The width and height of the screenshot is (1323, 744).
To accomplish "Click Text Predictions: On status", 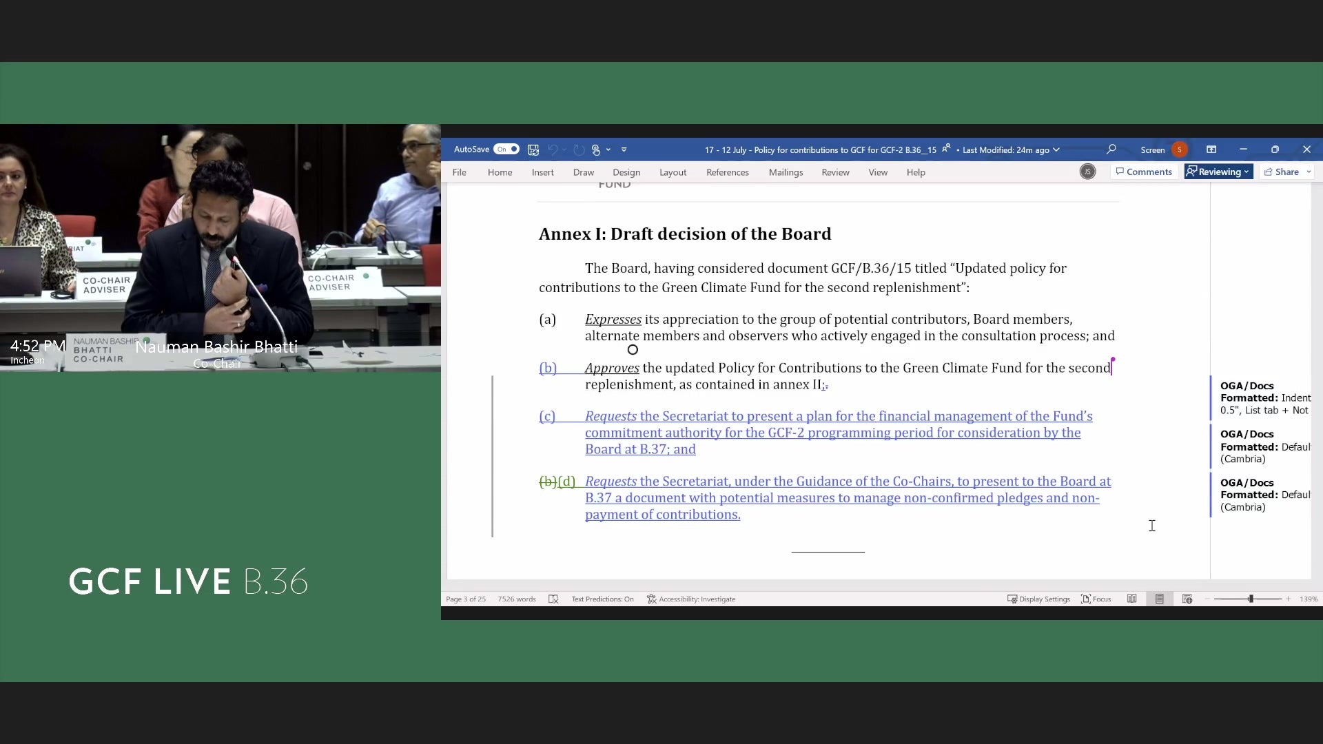I will pyautogui.click(x=602, y=599).
